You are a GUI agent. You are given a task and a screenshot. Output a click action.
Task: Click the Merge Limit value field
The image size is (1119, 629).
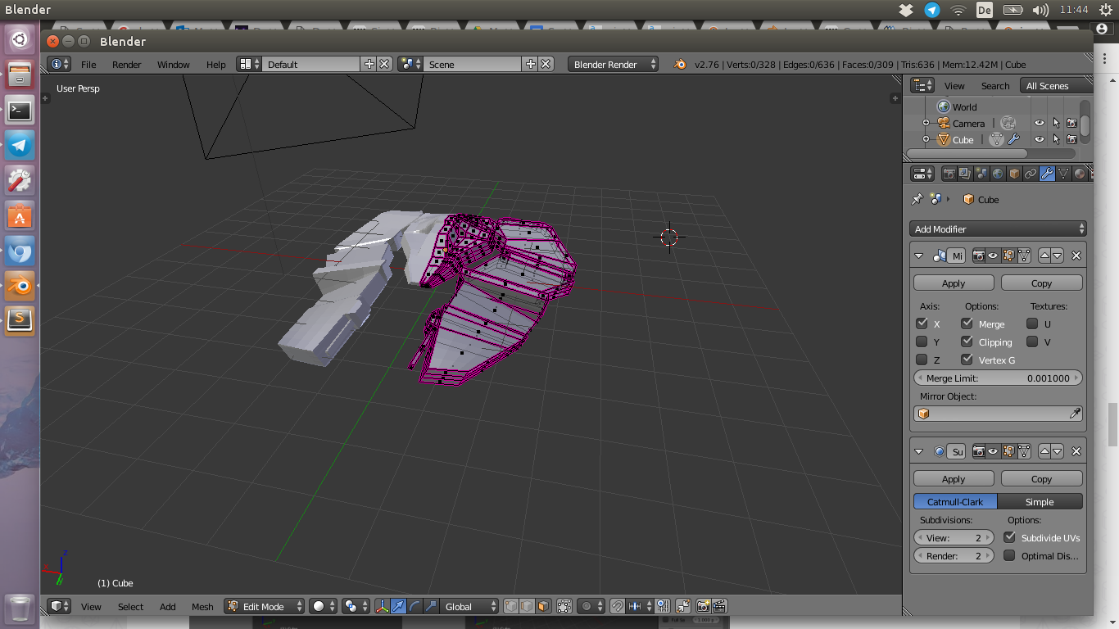coord(998,378)
